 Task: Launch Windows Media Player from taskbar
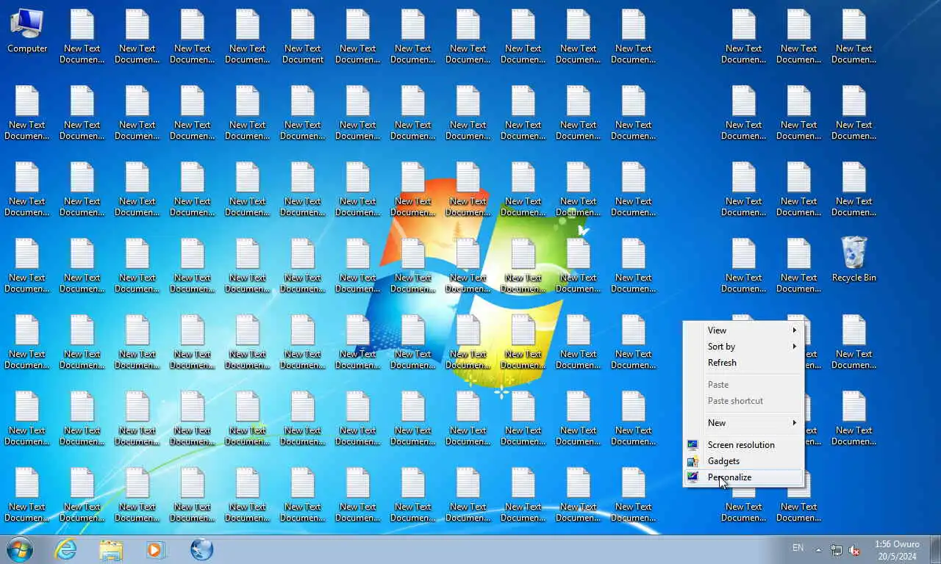point(156,549)
